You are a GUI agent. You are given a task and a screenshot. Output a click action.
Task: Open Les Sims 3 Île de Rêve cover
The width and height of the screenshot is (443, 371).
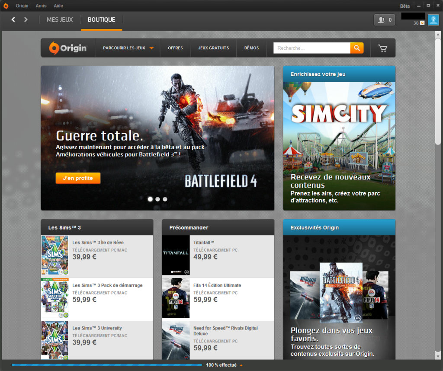point(55,255)
